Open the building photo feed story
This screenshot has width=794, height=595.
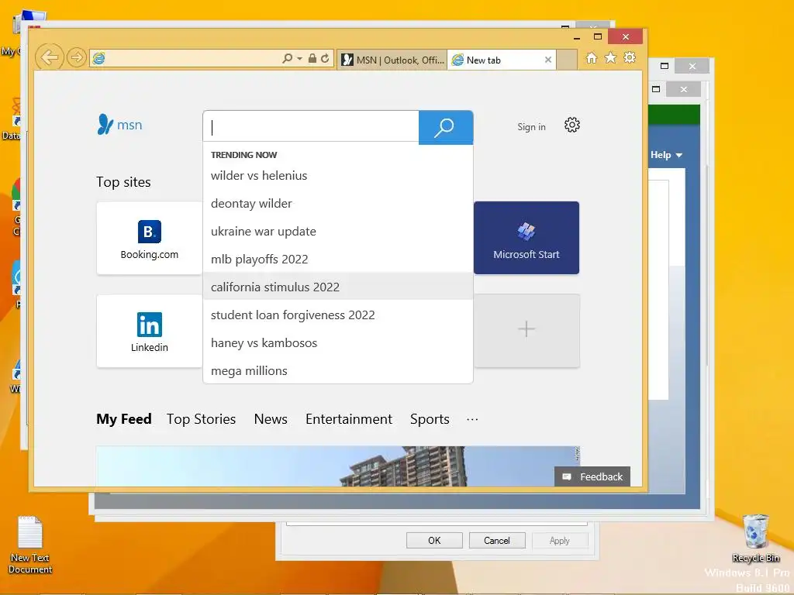tap(338, 466)
